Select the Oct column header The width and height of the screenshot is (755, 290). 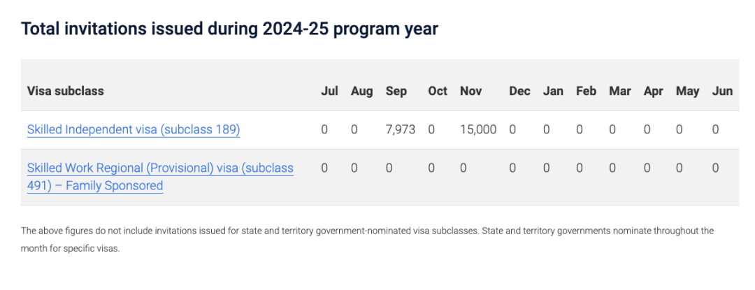(438, 92)
